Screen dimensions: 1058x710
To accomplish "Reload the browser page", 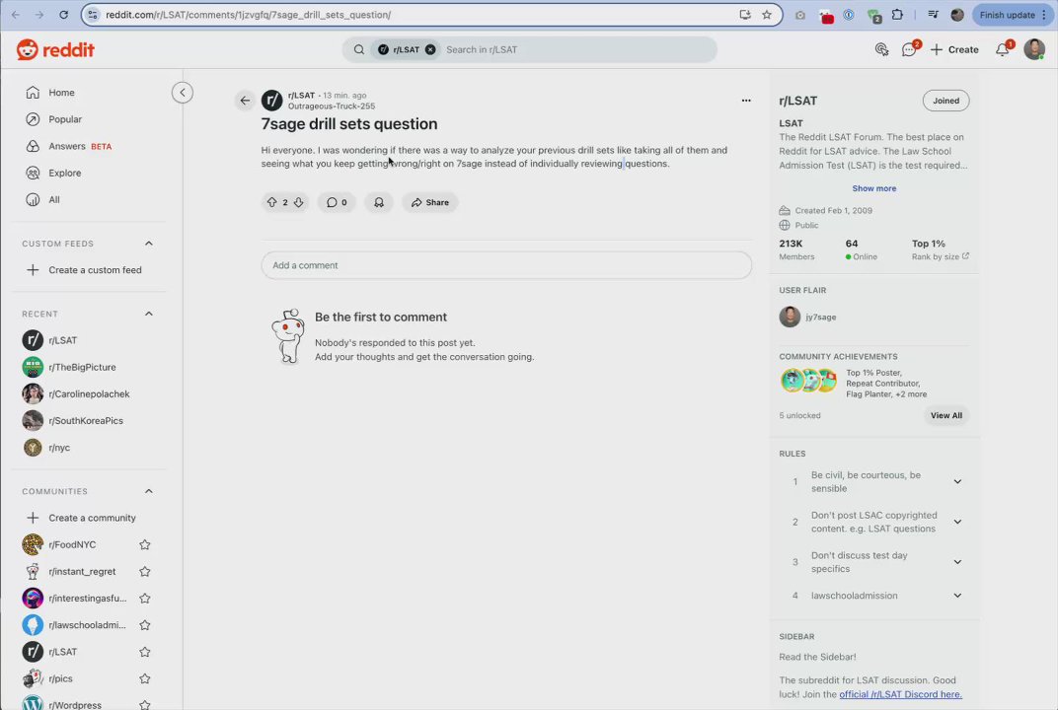I will click(x=63, y=15).
